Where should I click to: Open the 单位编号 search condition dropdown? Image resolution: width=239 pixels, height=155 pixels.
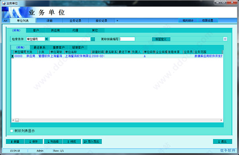[x=47, y=39]
